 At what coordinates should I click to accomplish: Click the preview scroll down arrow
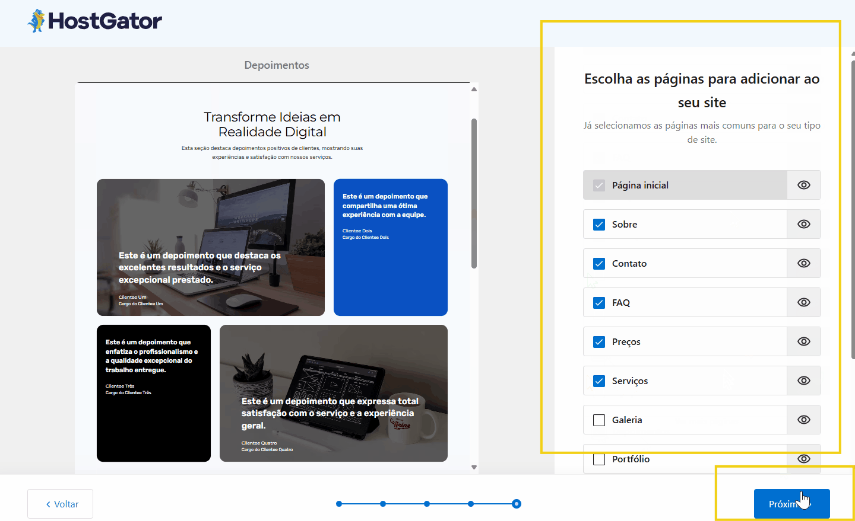coord(474,467)
